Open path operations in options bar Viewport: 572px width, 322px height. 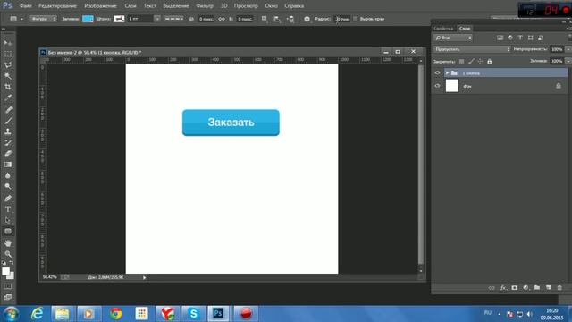(265, 19)
